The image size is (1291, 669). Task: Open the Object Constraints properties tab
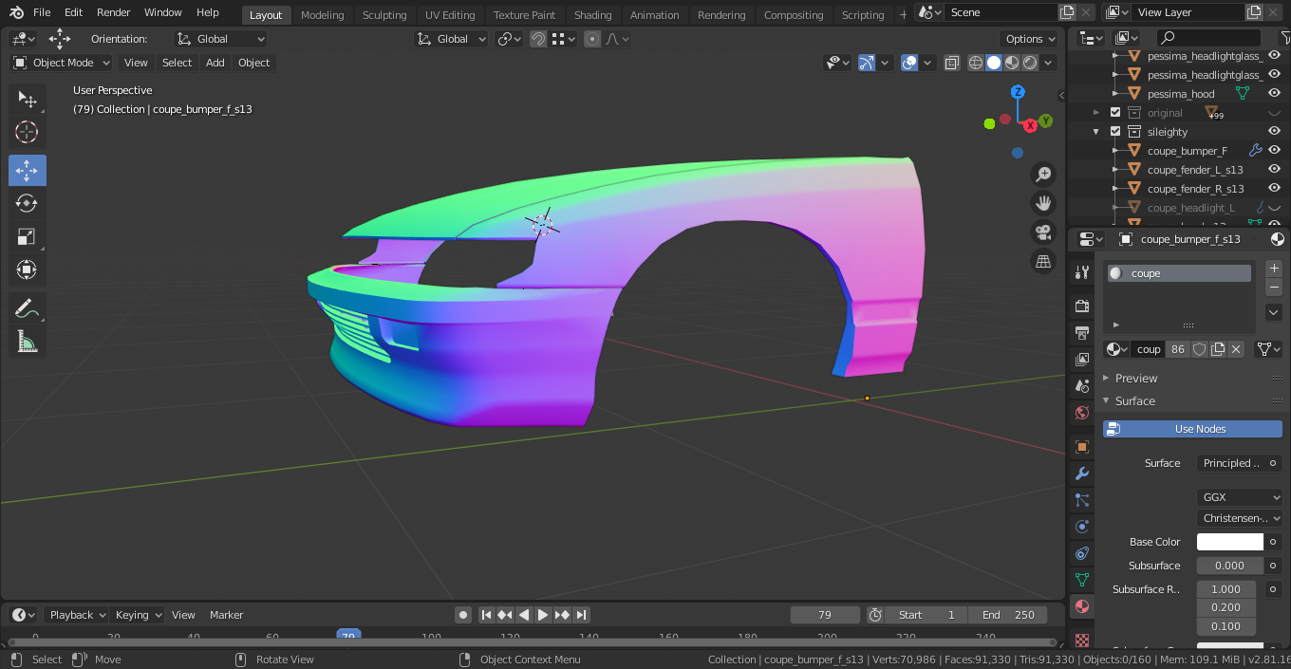tap(1081, 552)
